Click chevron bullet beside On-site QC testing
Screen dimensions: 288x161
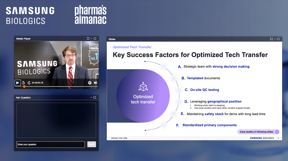[x=179, y=90]
